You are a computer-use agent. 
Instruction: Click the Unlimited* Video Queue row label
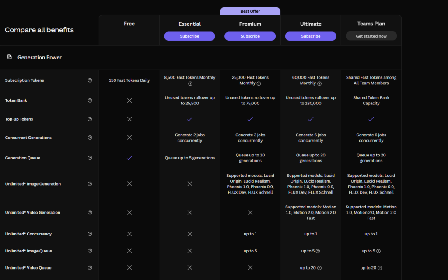click(x=28, y=268)
